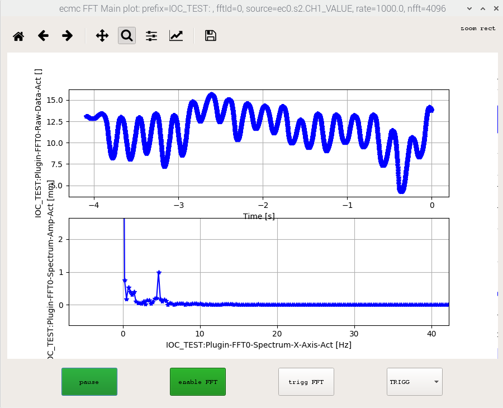Go forward to the next plot view
This screenshot has height=408, width=503.
pos(68,36)
